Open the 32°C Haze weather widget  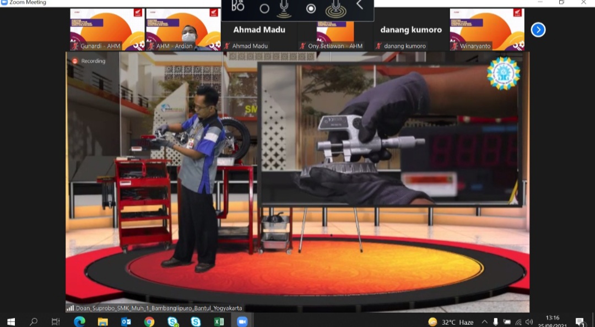point(451,322)
